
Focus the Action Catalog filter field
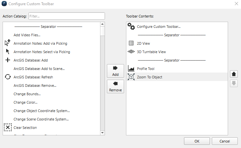coord(66,16)
